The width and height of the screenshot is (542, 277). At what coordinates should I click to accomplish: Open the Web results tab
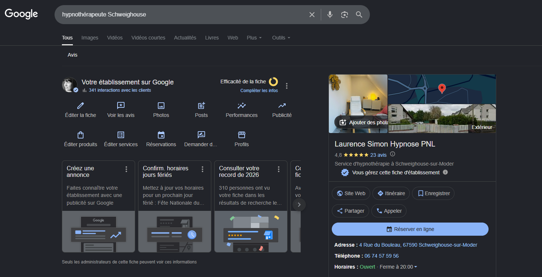233,38
